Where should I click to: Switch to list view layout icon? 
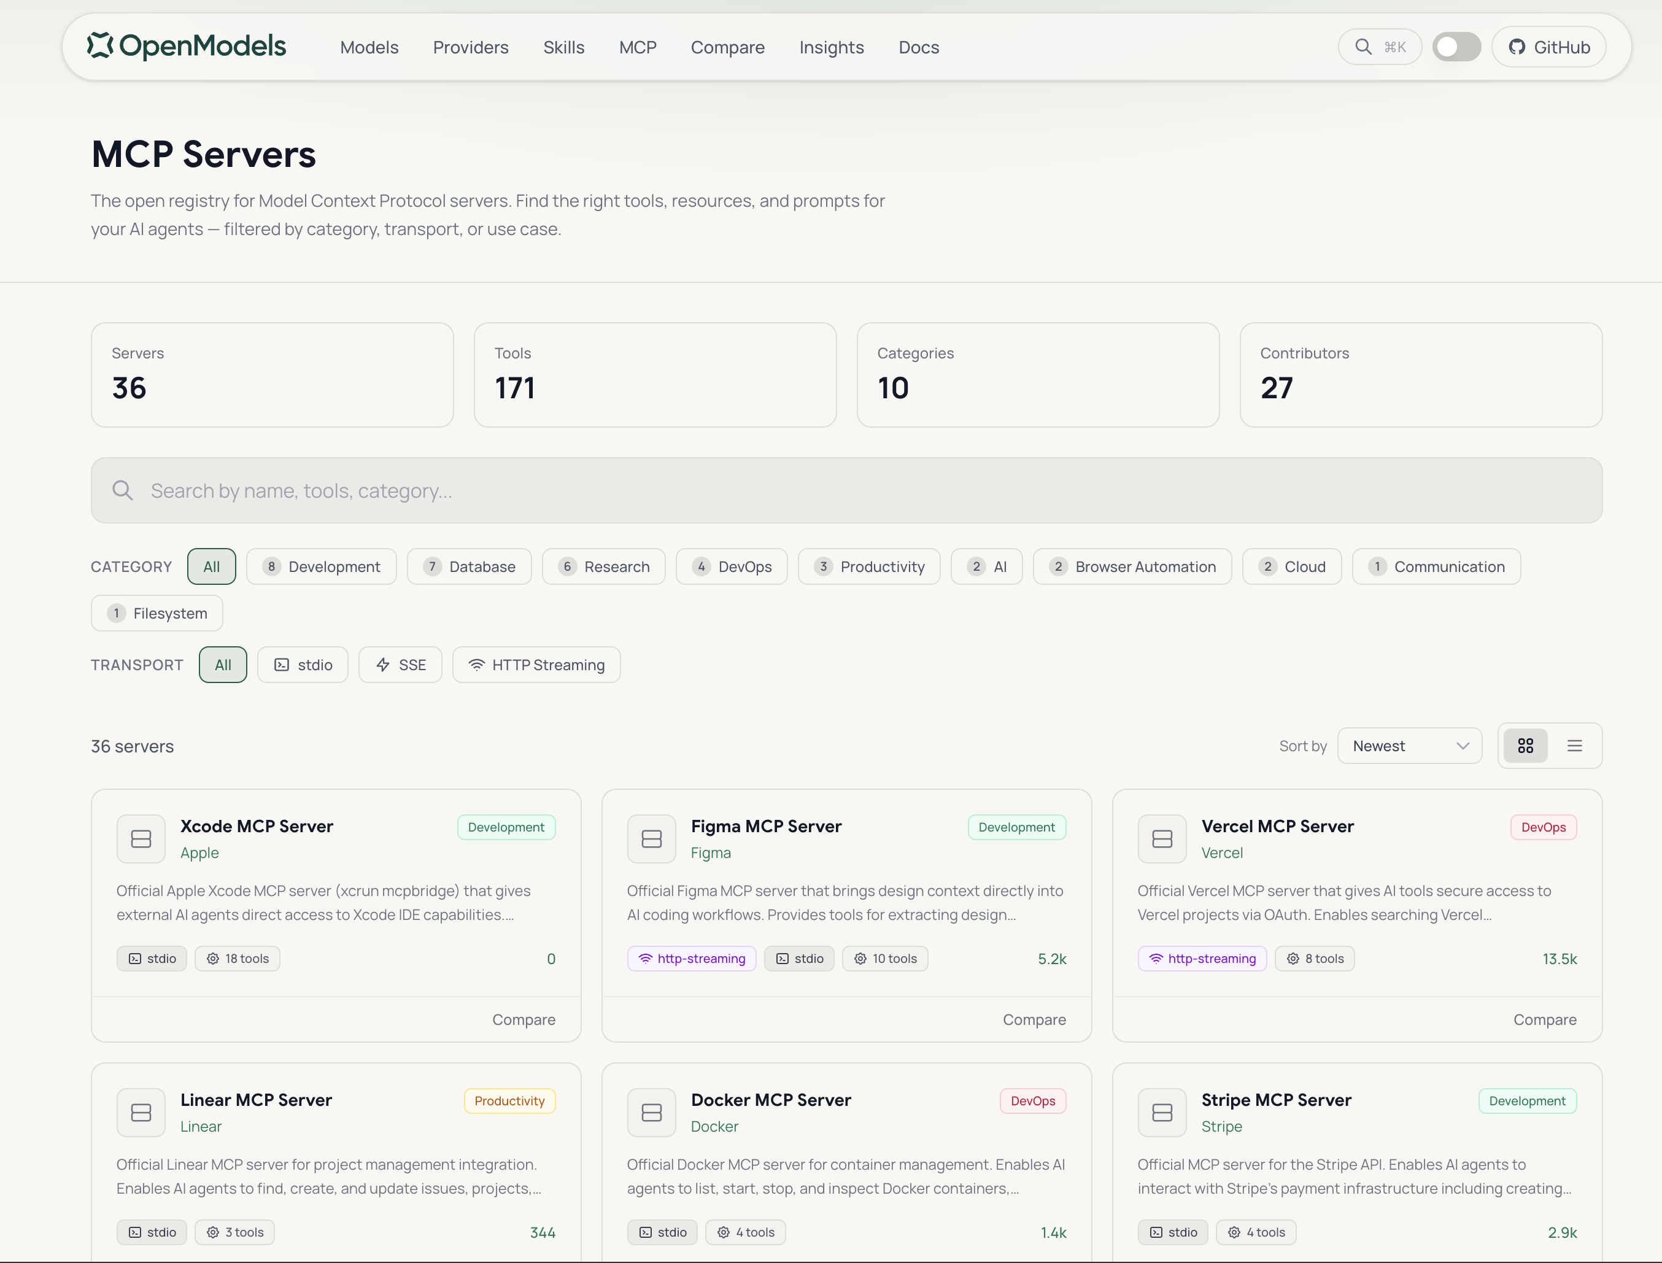(x=1575, y=746)
